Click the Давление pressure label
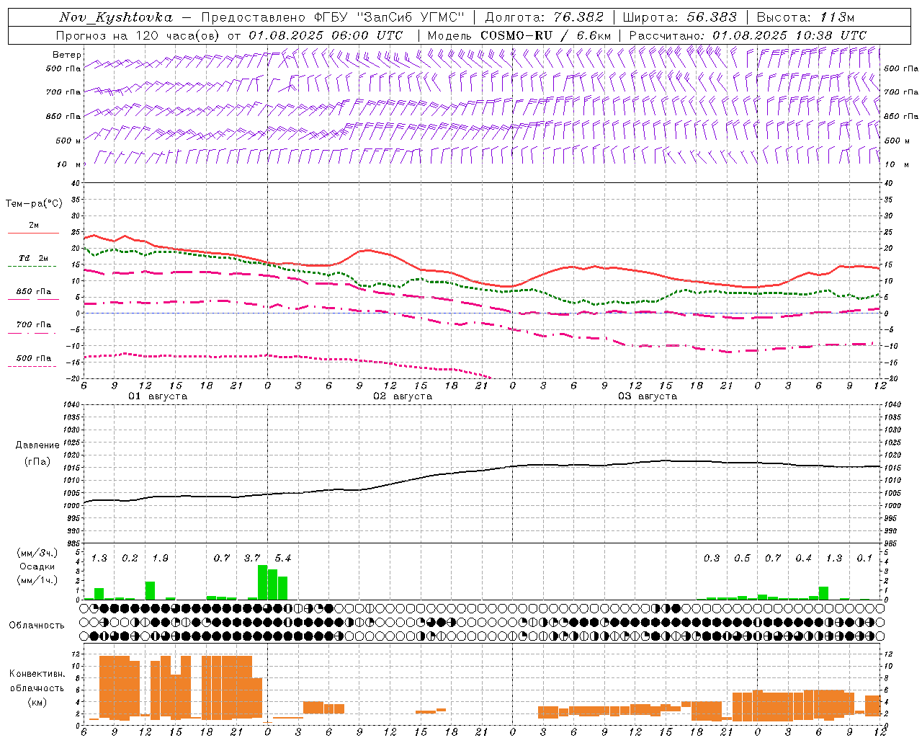922x738 pixels. (37, 445)
